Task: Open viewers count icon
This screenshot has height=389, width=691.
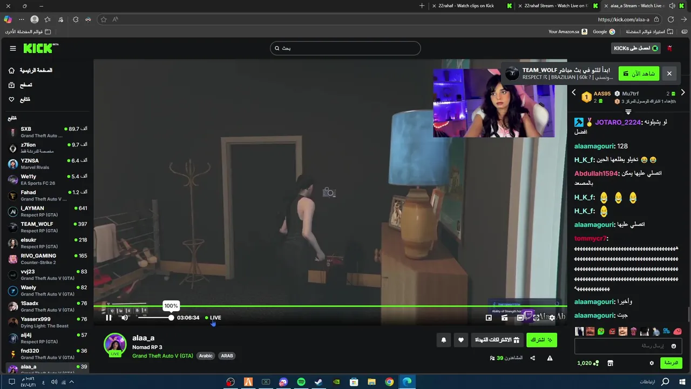Action: 492,358
